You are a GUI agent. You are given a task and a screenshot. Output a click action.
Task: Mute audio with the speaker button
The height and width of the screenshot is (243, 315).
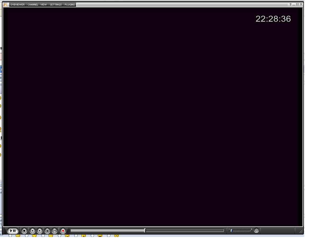pos(256,230)
